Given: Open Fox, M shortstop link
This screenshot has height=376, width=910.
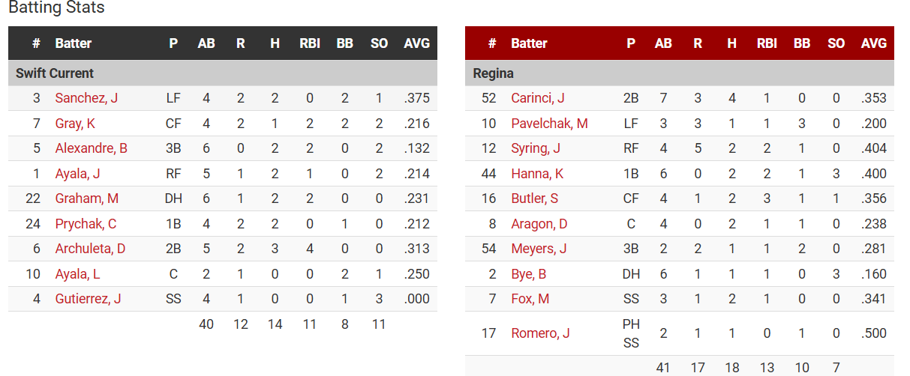Looking at the screenshot, I should coord(530,299).
